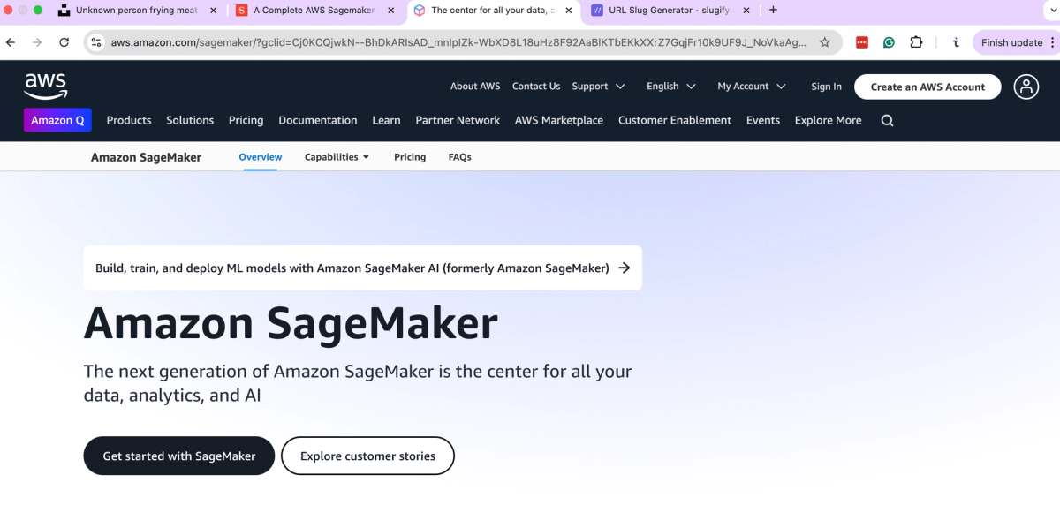Click the Sign In link
Viewport: 1060px width, 528px height.
tap(826, 87)
